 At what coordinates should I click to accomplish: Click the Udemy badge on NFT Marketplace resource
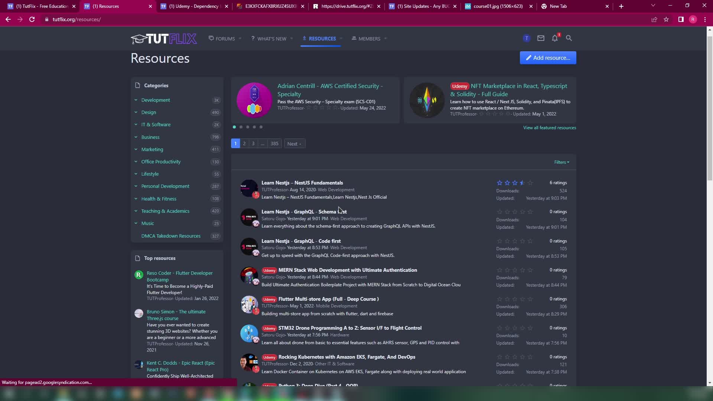click(x=459, y=86)
